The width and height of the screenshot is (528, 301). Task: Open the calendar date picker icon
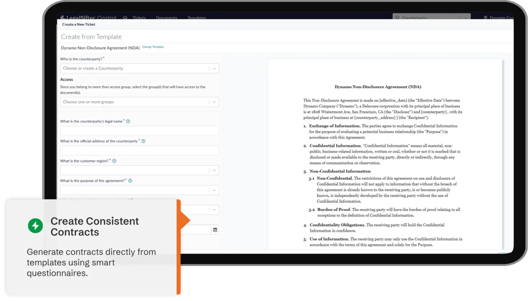[x=215, y=230]
